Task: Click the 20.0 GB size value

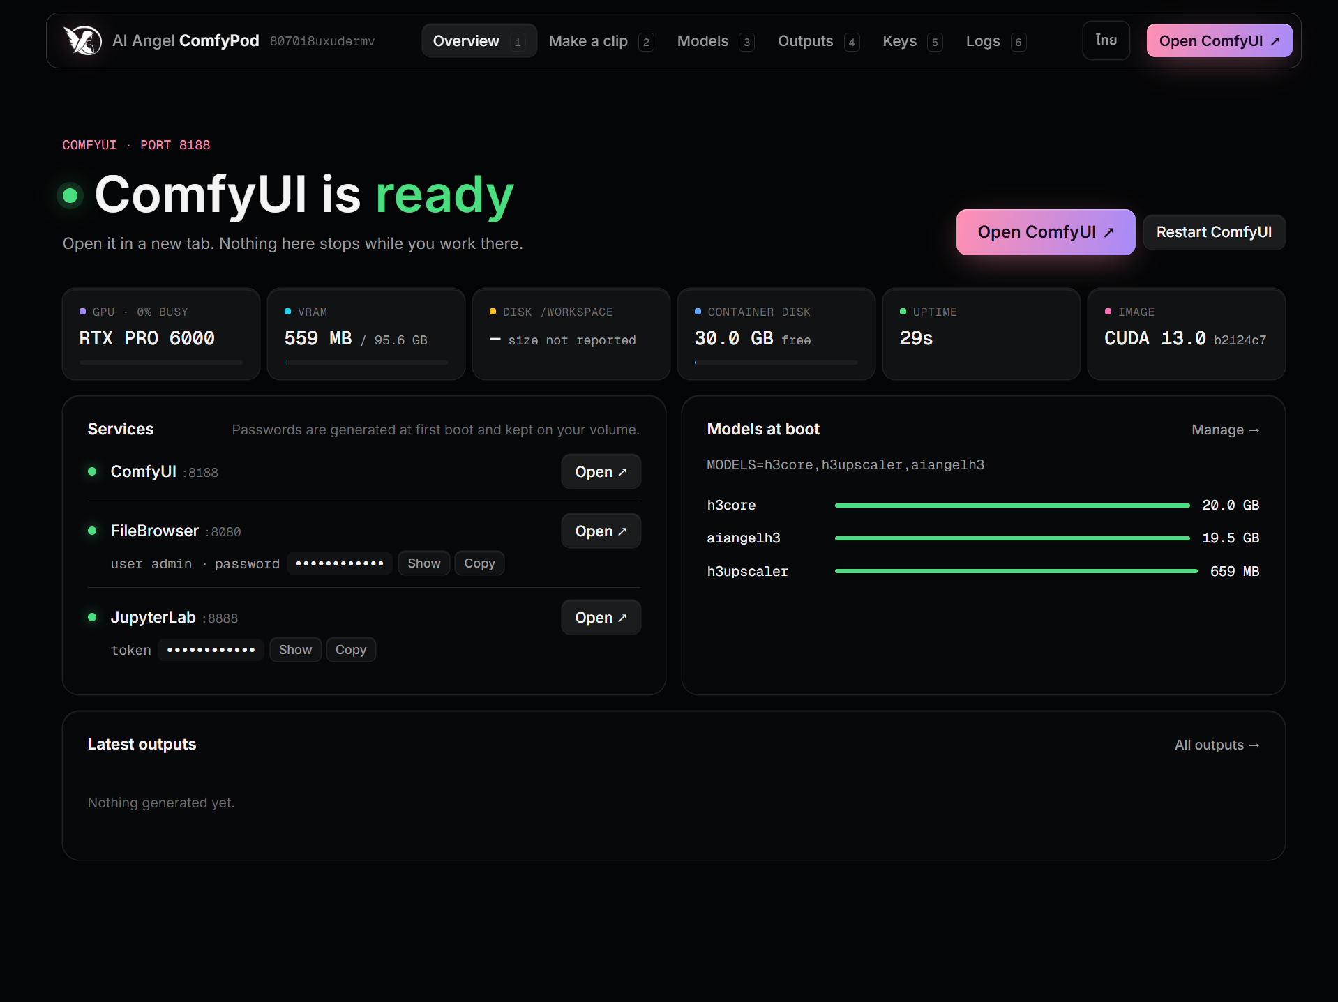Action: (x=1231, y=506)
